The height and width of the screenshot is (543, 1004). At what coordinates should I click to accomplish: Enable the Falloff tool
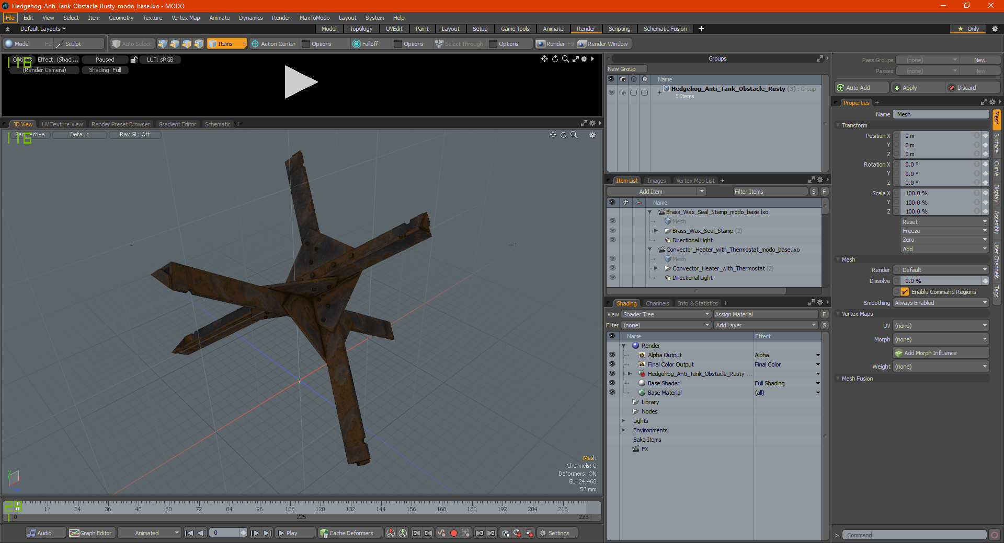point(365,44)
